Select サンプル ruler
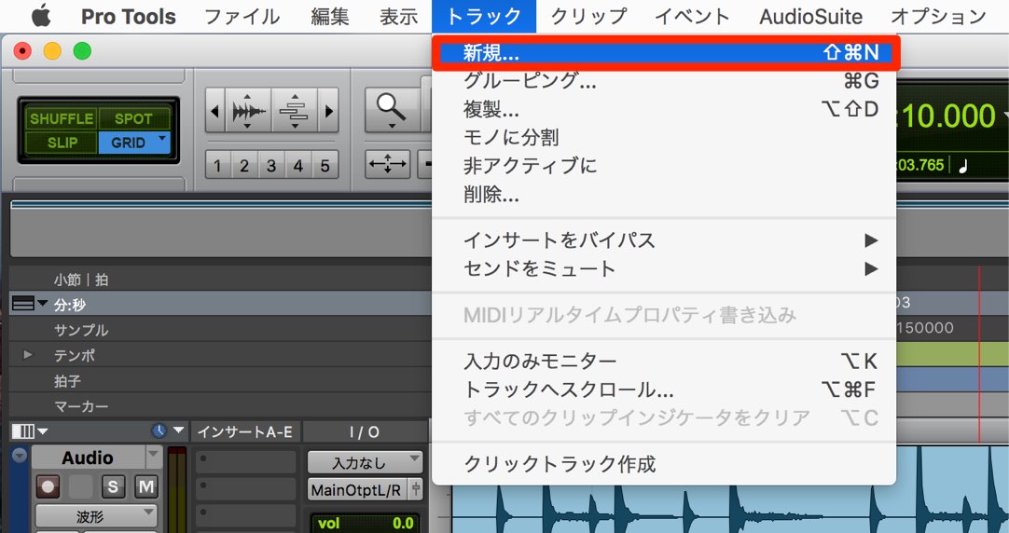This screenshot has width=1009, height=533. 81,330
